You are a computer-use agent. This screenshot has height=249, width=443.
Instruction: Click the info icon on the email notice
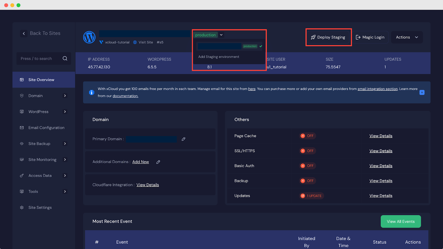click(92, 92)
